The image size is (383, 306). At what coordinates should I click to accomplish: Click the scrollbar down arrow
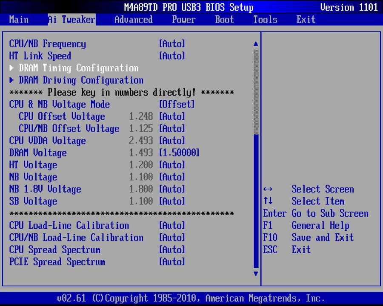click(x=255, y=274)
